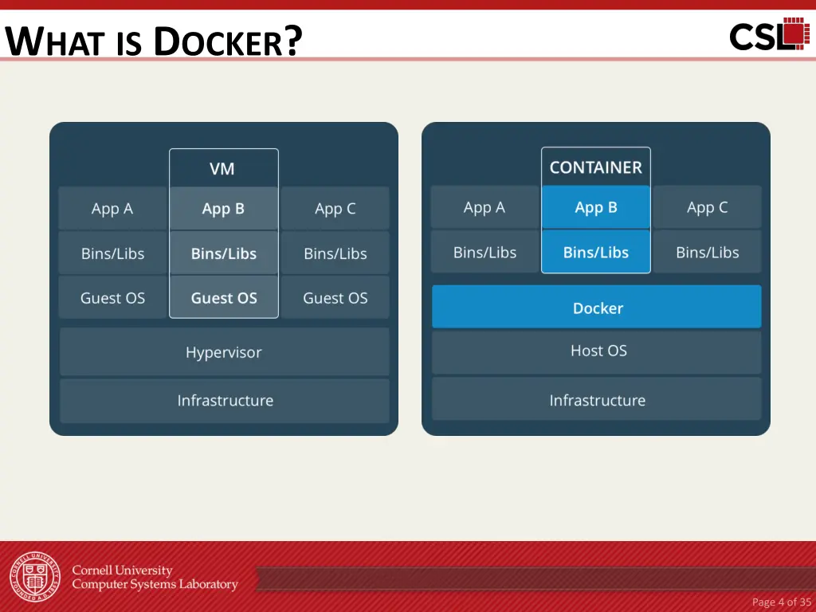Click "App B" inside the VM box
Viewport: 816px width, 612px height.
pos(224,208)
